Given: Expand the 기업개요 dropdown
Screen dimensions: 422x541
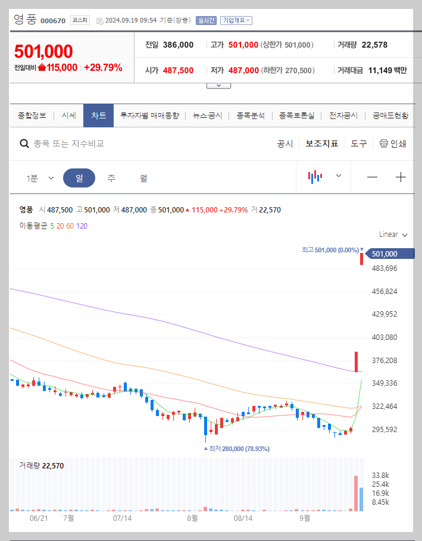Looking at the screenshot, I should pos(237,19).
